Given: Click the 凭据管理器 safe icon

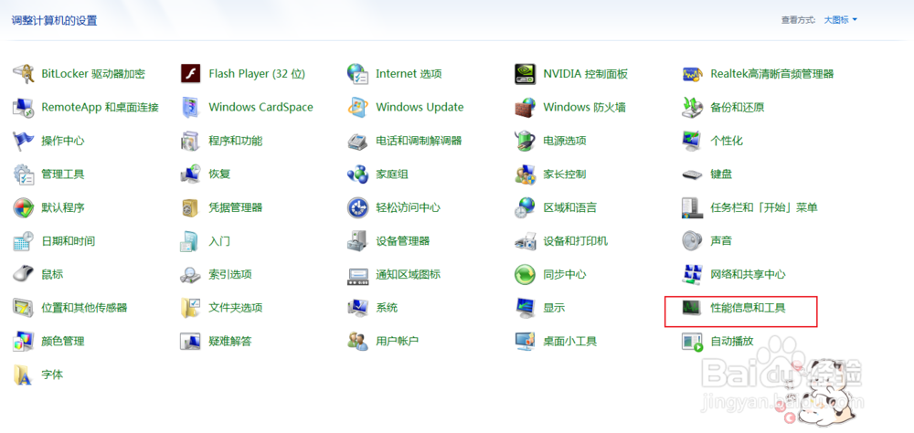Looking at the screenshot, I should [x=191, y=207].
